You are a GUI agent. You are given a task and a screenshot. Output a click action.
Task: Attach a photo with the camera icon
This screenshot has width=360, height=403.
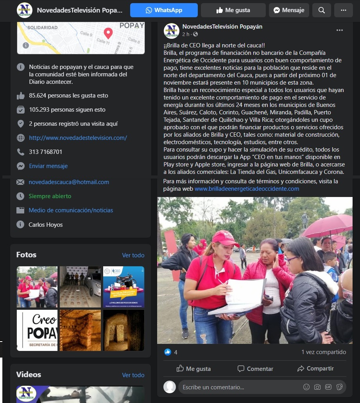(x=317, y=387)
